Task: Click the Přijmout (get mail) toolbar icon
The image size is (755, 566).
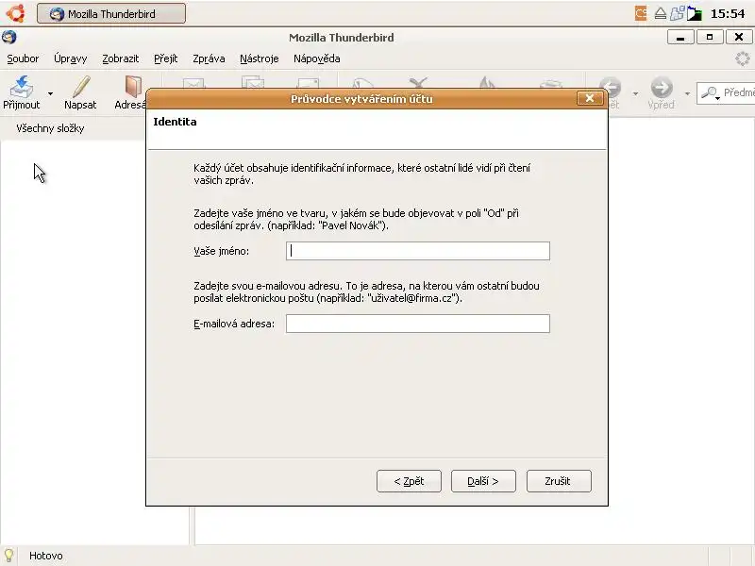Action: 21,87
